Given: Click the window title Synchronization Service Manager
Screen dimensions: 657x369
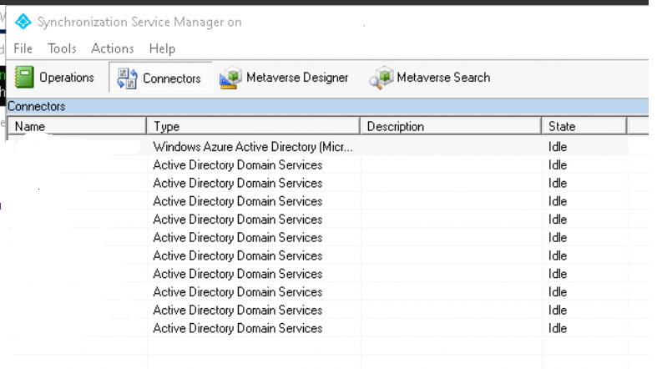Looking at the screenshot, I should (x=139, y=22).
